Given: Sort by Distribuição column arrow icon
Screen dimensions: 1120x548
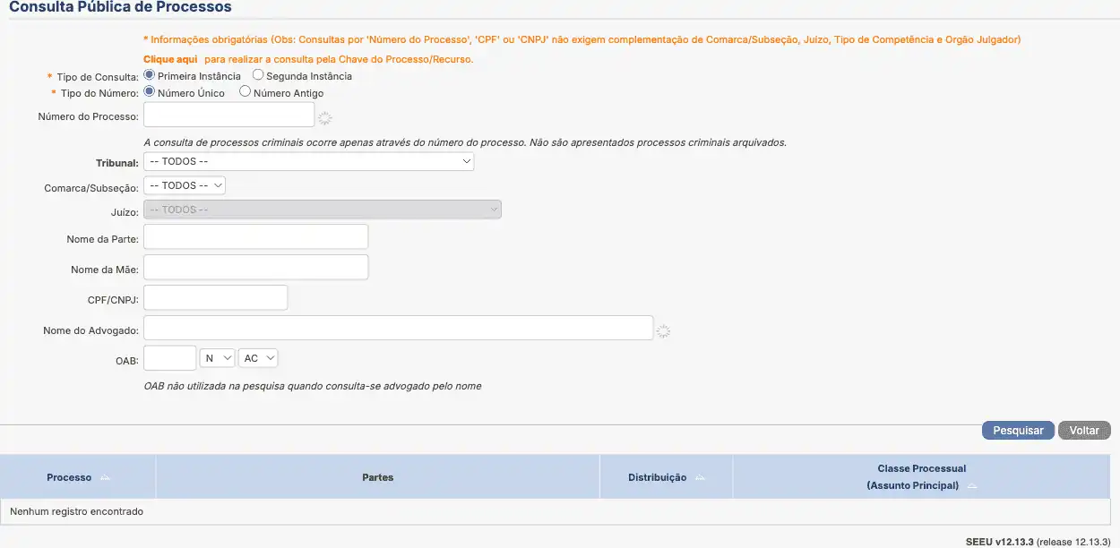Looking at the screenshot, I should click(700, 478).
